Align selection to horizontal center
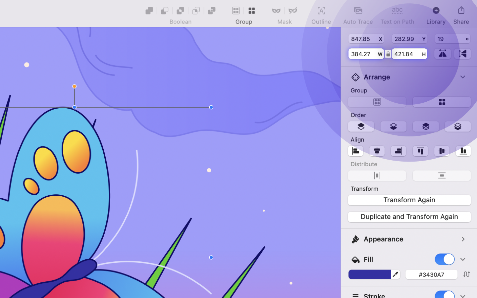The image size is (477, 298). click(377, 151)
